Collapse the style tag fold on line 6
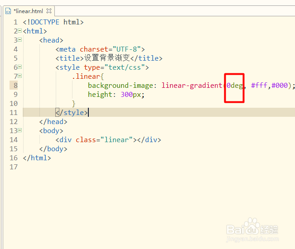 (20, 67)
